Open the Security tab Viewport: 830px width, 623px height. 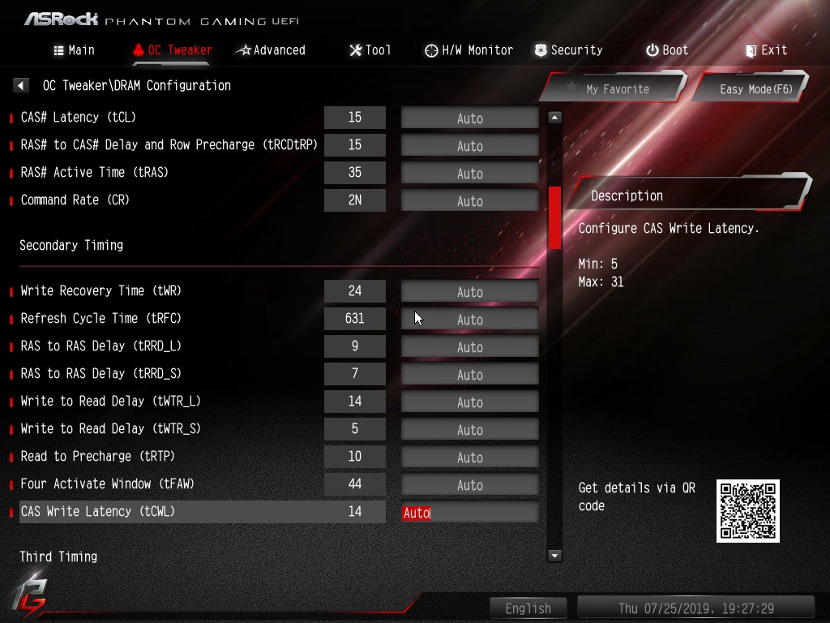pos(568,50)
